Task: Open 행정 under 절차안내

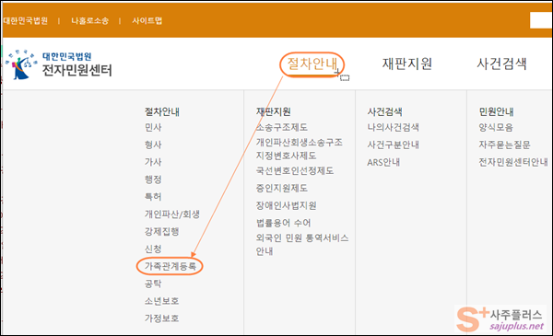Action: 153,180
